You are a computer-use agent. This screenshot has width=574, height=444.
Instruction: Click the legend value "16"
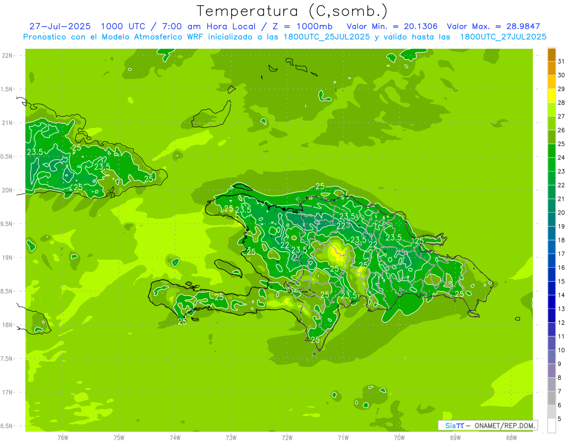pos(561,267)
